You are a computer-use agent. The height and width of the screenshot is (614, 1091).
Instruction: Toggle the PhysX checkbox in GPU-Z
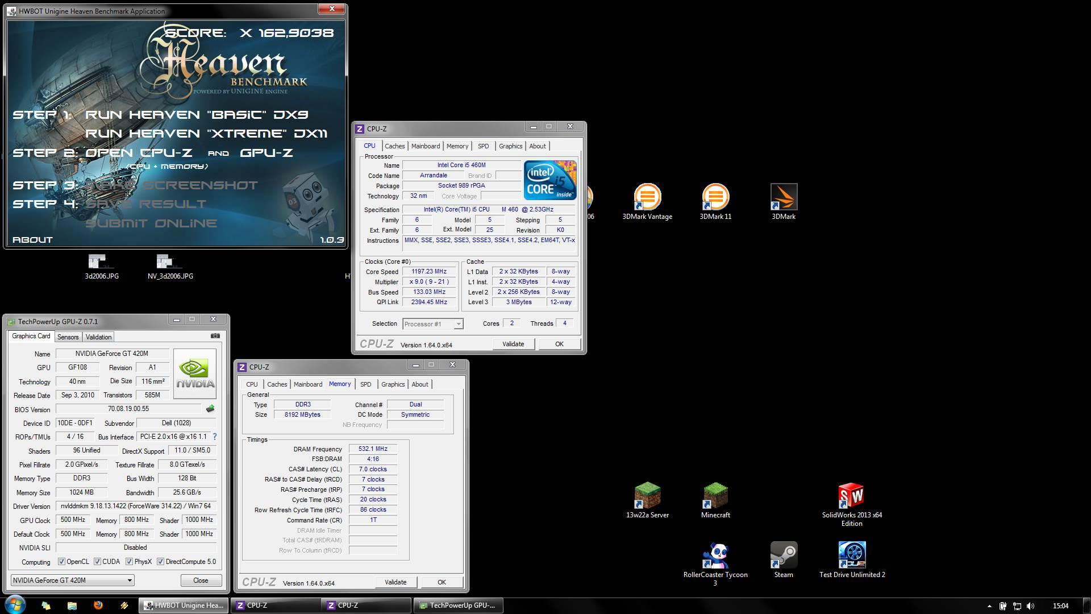(x=130, y=562)
